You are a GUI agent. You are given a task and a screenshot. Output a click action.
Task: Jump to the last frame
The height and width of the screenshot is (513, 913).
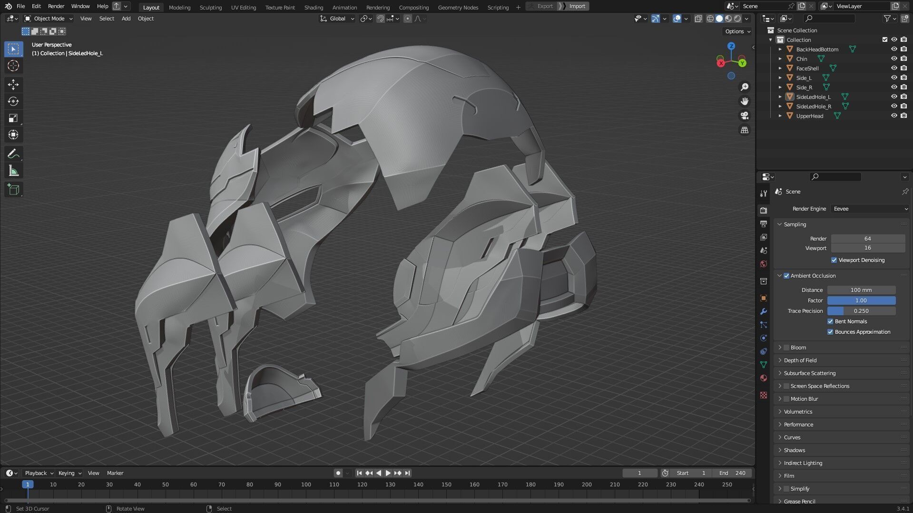[408, 473]
